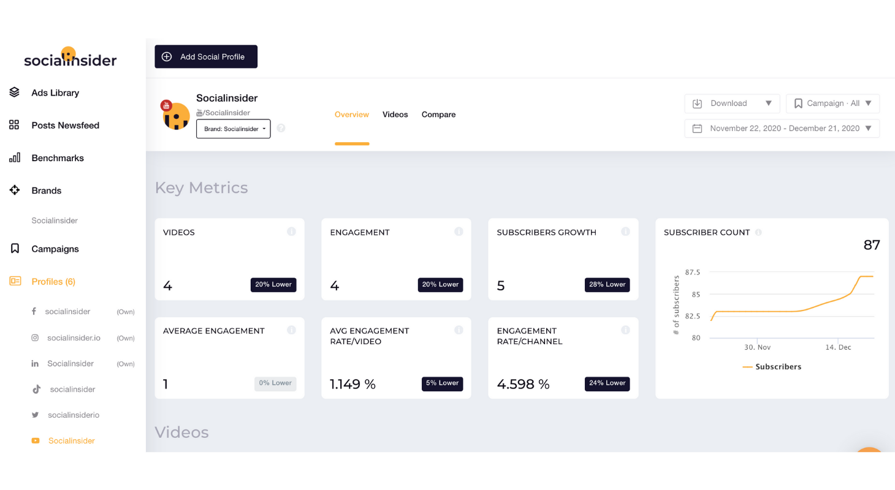Image resolution: width=895 pixels, height=490 pixels.
Task: Switch to the Videos tab
Action: coord(395,115)
